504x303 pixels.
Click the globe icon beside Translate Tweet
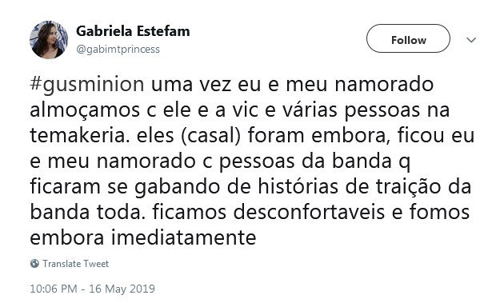pyautogui.click(x=34, y=264)
